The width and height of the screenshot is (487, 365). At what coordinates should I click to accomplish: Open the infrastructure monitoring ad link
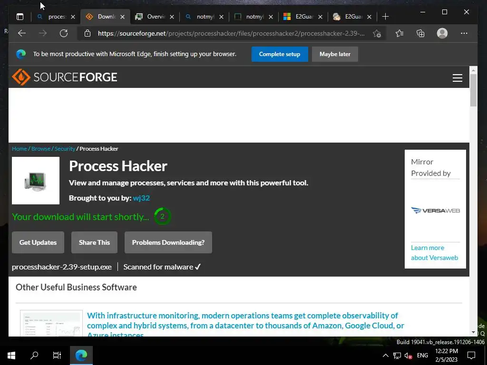point(245,325)
